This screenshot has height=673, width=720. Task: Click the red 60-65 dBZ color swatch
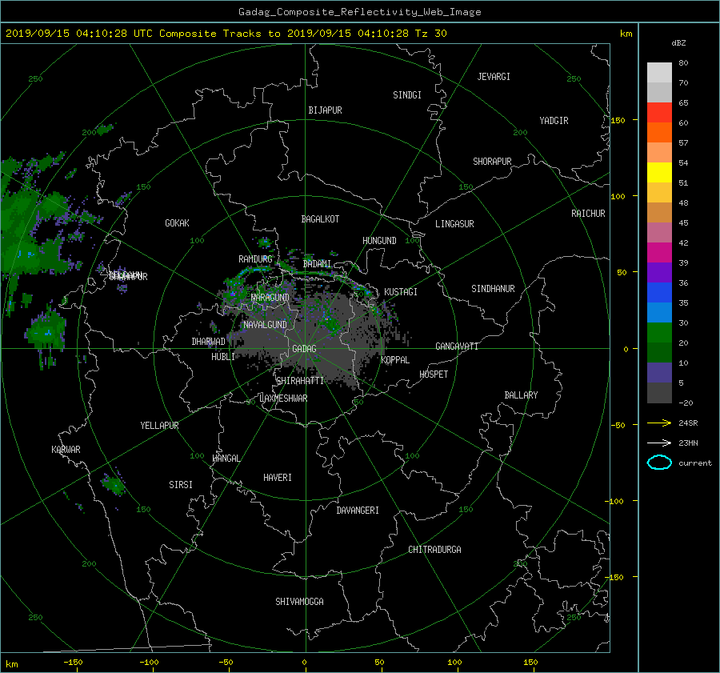click(x=659, y=113)
